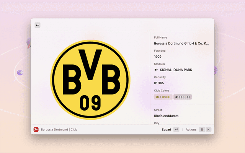245x153 pixels.
Task: Click the Command key icon in footer
Action: (x=202, y=130)
